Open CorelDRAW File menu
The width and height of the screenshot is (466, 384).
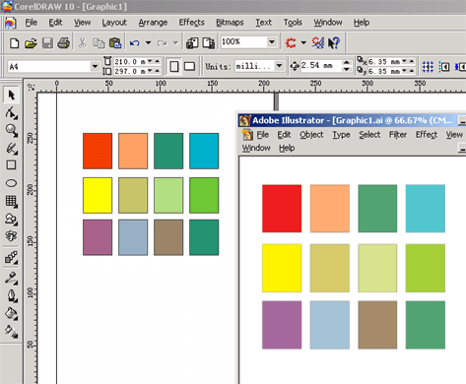[32, 23]
